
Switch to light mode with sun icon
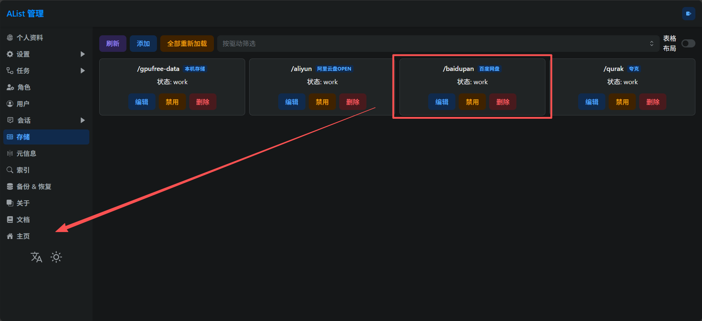click(x=56, y=257)
